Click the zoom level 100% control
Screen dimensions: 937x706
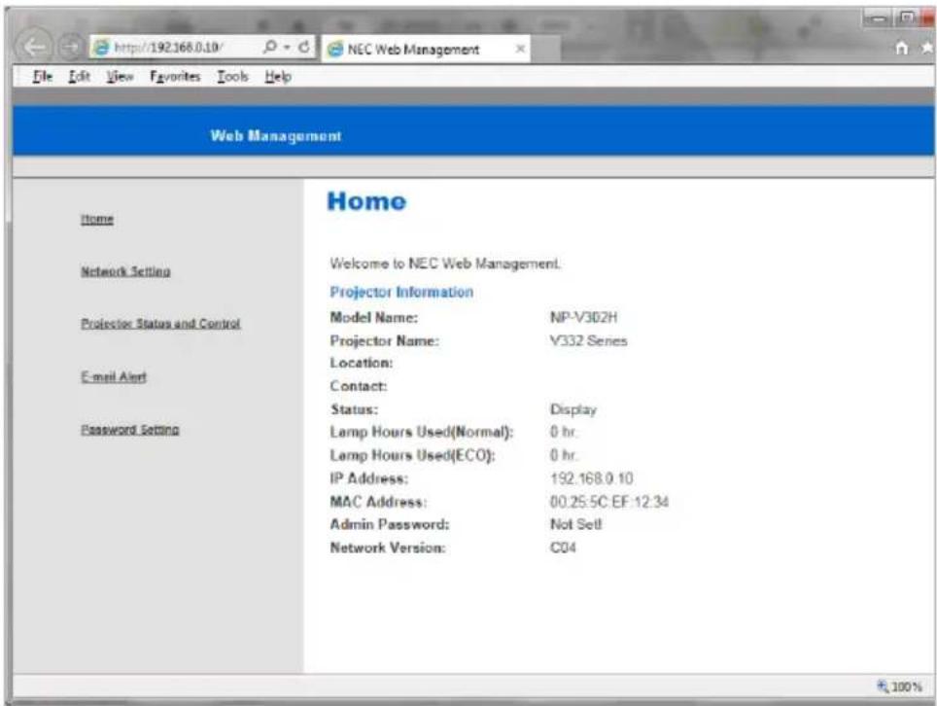click(x=899, y=687)
